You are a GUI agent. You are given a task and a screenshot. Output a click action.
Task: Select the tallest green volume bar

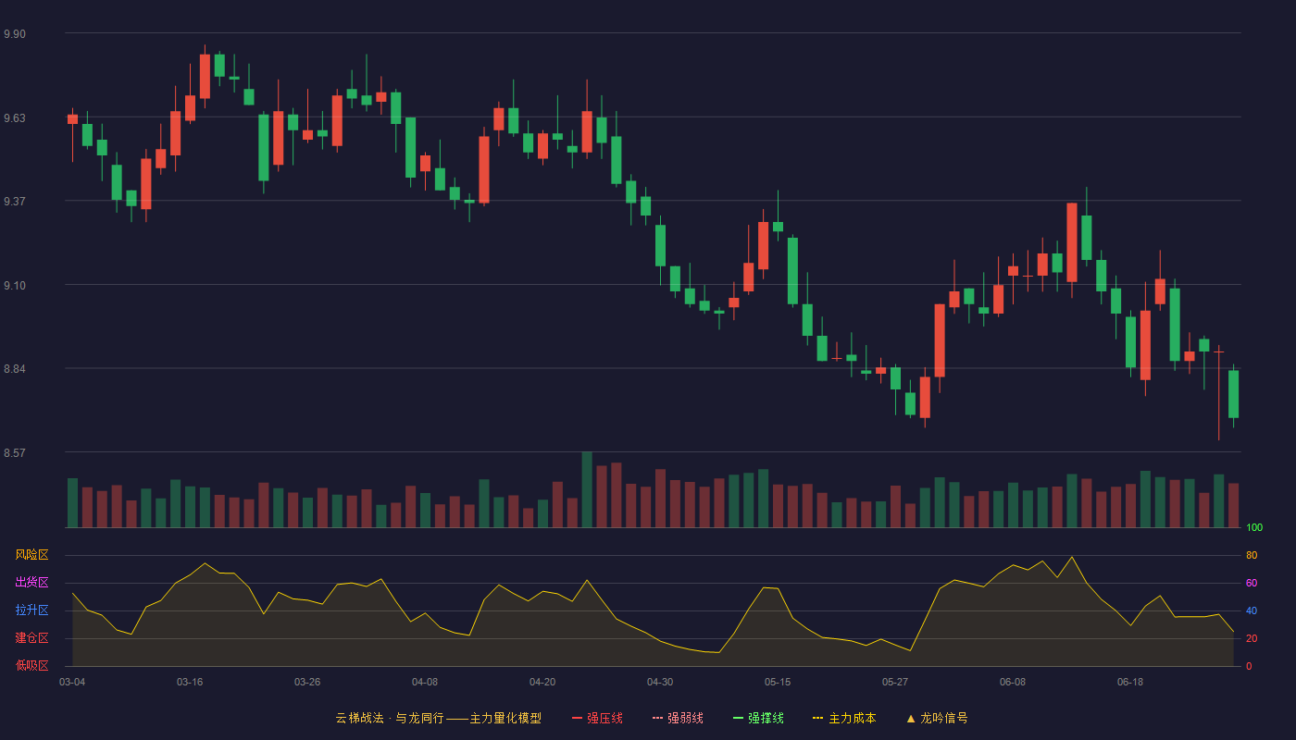click(587, 489)
